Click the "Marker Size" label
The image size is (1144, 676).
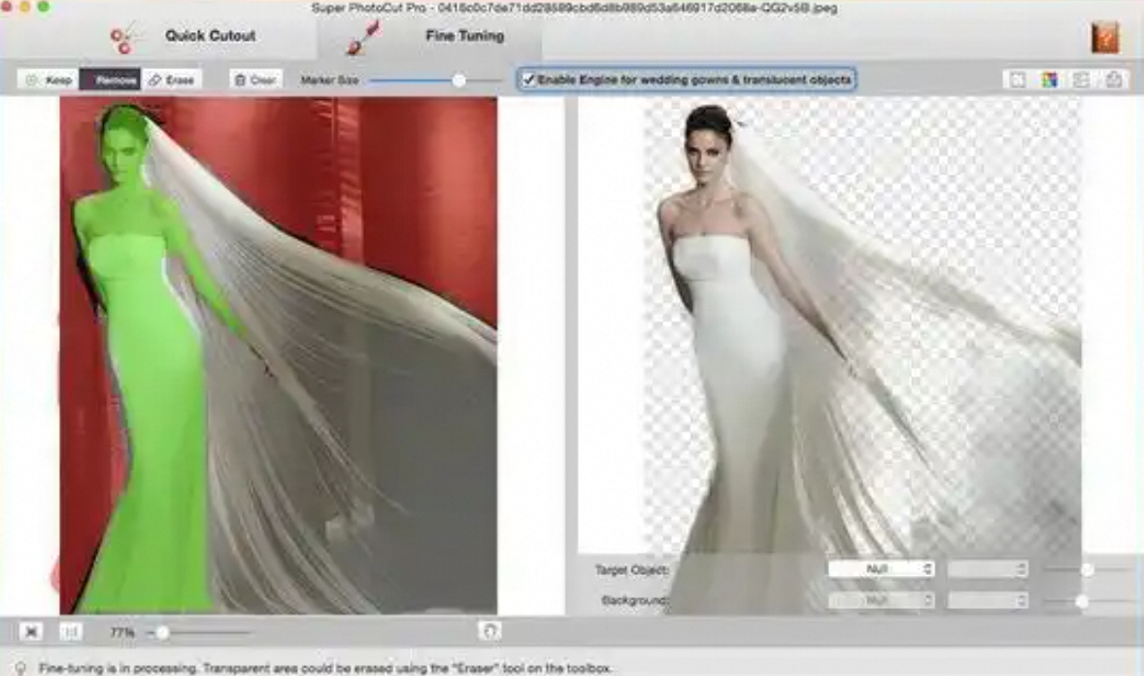329,80
